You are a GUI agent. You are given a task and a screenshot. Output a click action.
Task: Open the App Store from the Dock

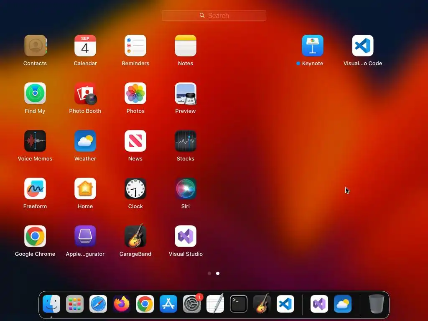[168, 304]
